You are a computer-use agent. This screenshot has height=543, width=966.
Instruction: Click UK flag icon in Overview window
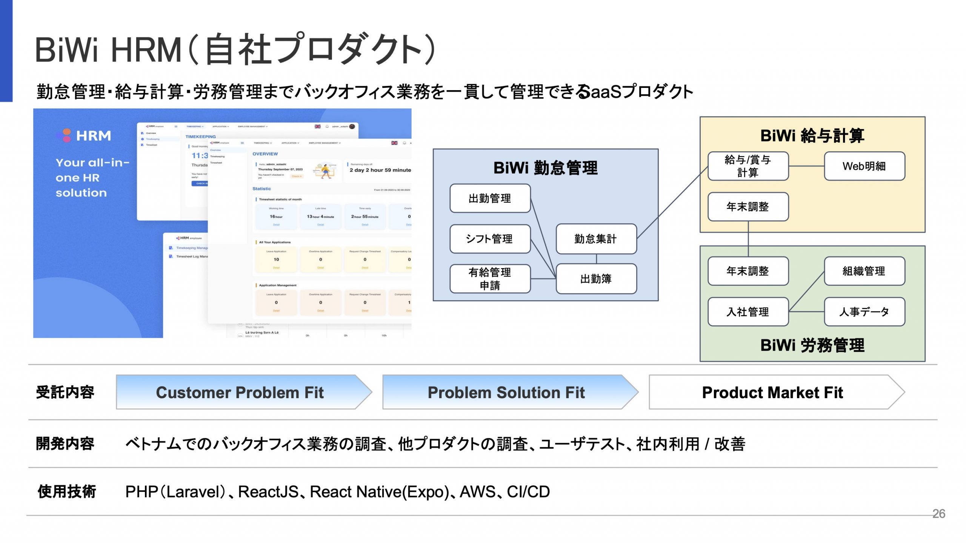(x=394, y=143)
